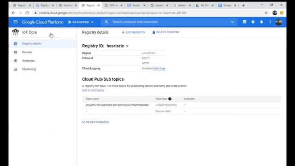
Task: Click the search magnifier icon
Action: pyautogui.click(x=106, y=22)
